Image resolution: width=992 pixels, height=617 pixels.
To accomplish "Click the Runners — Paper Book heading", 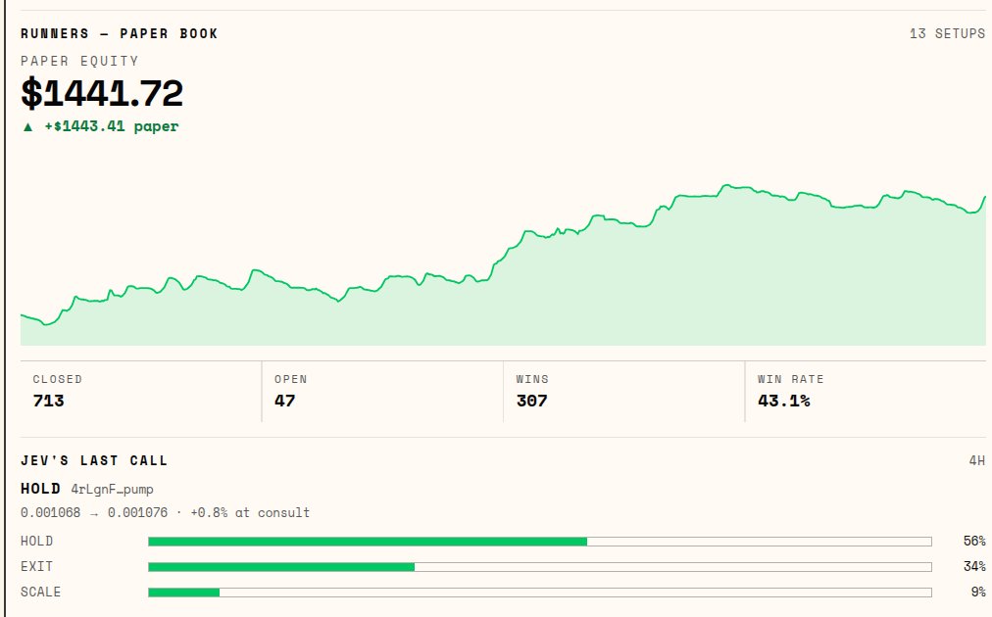I will click(x=119, y=33).
